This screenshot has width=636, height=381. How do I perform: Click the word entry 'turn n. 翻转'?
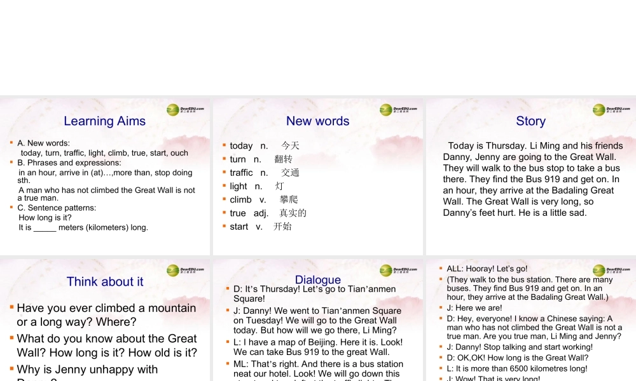coord(261,159)
